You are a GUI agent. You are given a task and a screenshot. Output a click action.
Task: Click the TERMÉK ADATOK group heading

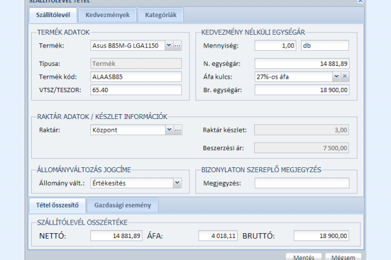tap(64, 32)
